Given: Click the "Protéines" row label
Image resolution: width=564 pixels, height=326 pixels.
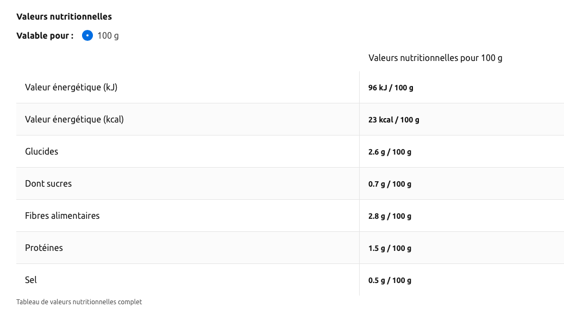Looking at the screenshot, I should (44, 248).
